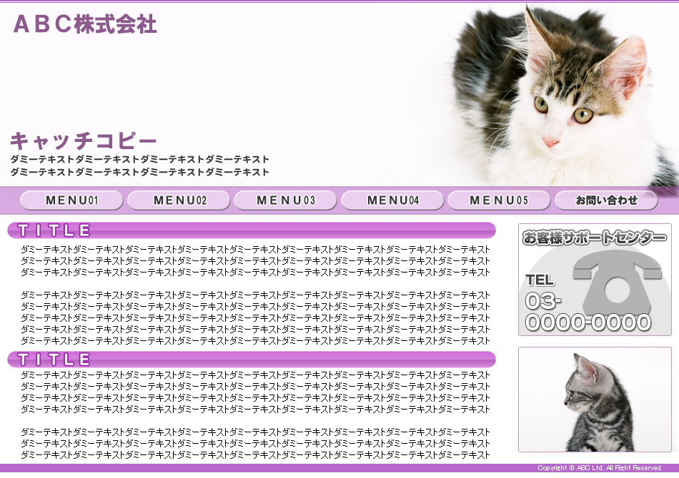The width and height of the screenshot is (679, 478).
Task: Click the first purple TITLE bar
Action: [251, 230]
